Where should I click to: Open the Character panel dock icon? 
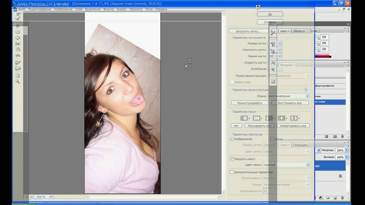point(273,63)
